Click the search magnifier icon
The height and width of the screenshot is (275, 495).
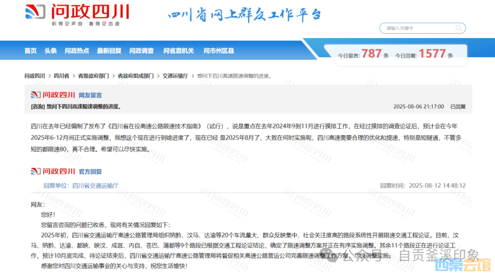tap(459, 28)
